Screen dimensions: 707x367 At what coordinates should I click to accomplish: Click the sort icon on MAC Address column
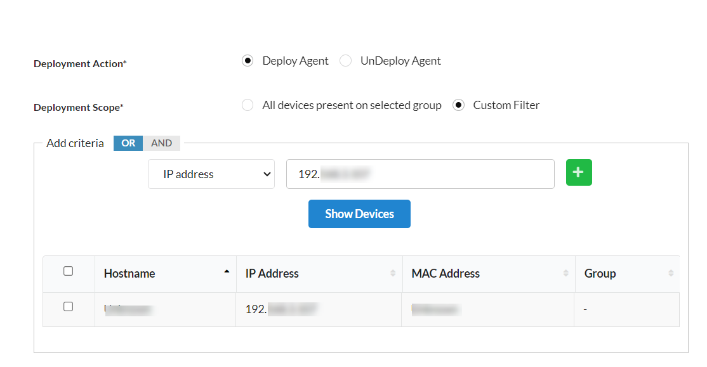pyautogui.click(x=565, y=273)
